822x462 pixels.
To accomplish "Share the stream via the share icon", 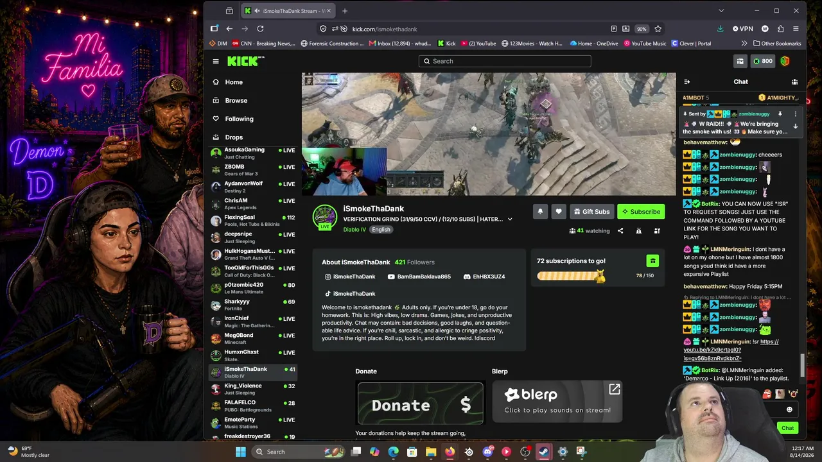I will coord(620,231).
